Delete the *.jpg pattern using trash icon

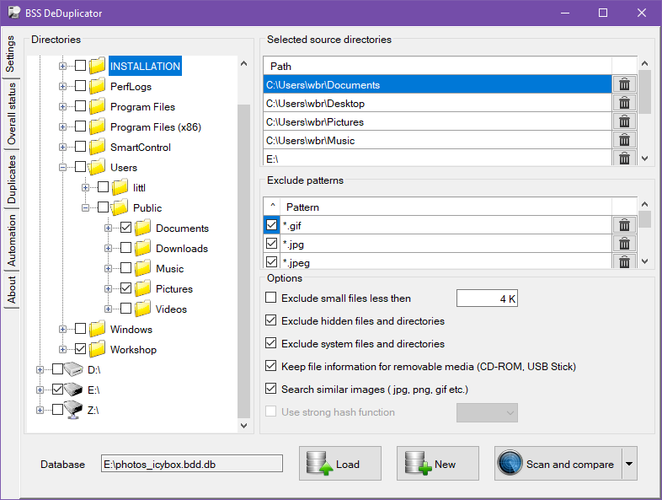[624, 244]
